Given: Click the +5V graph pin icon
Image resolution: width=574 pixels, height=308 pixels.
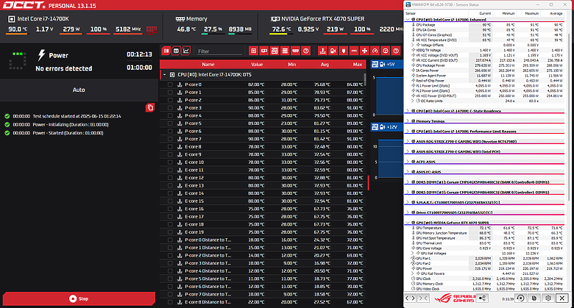Looking at the screenshot, I should [382, 65].
